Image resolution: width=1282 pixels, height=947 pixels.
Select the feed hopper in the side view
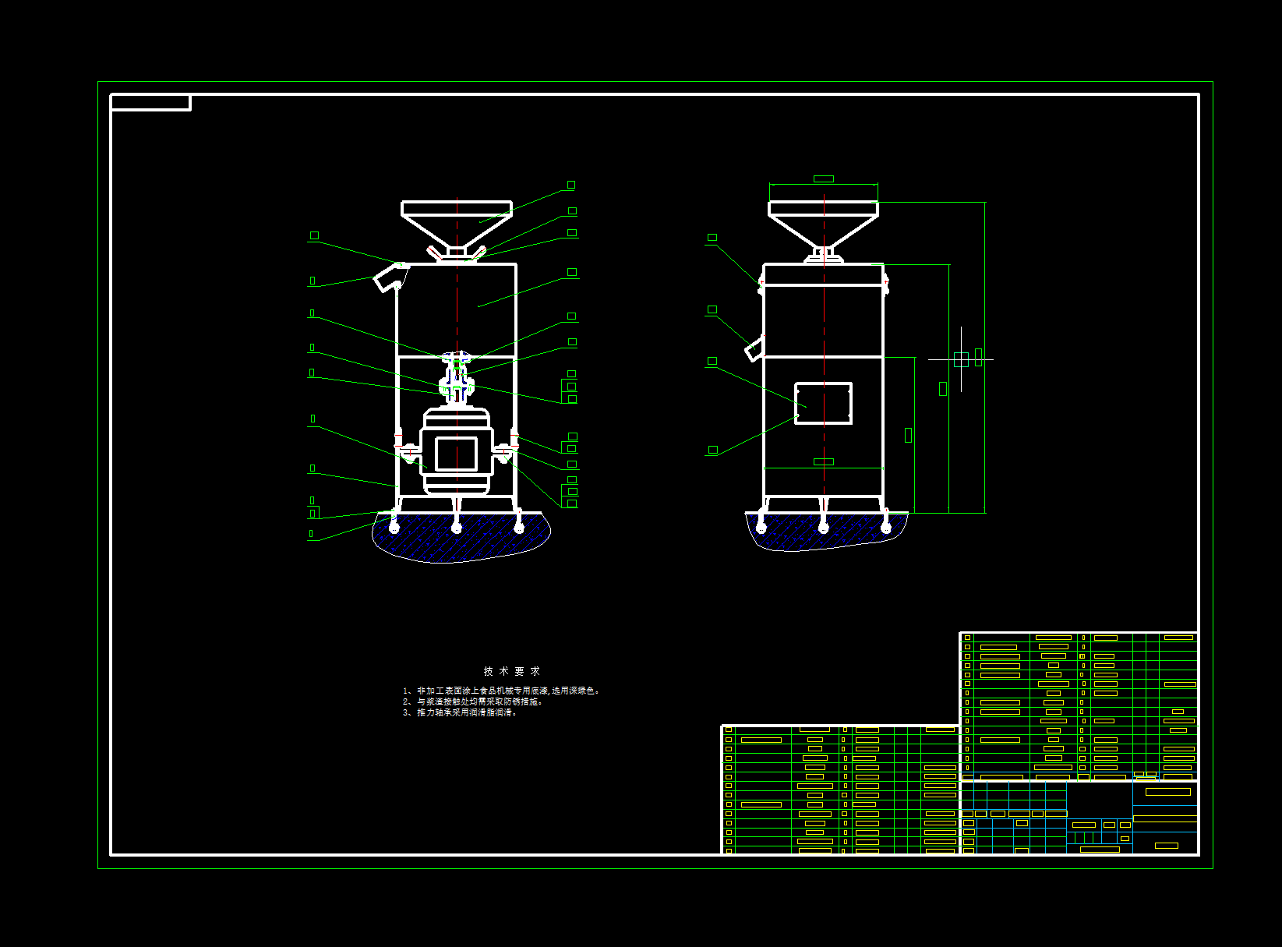click(823, 224)
